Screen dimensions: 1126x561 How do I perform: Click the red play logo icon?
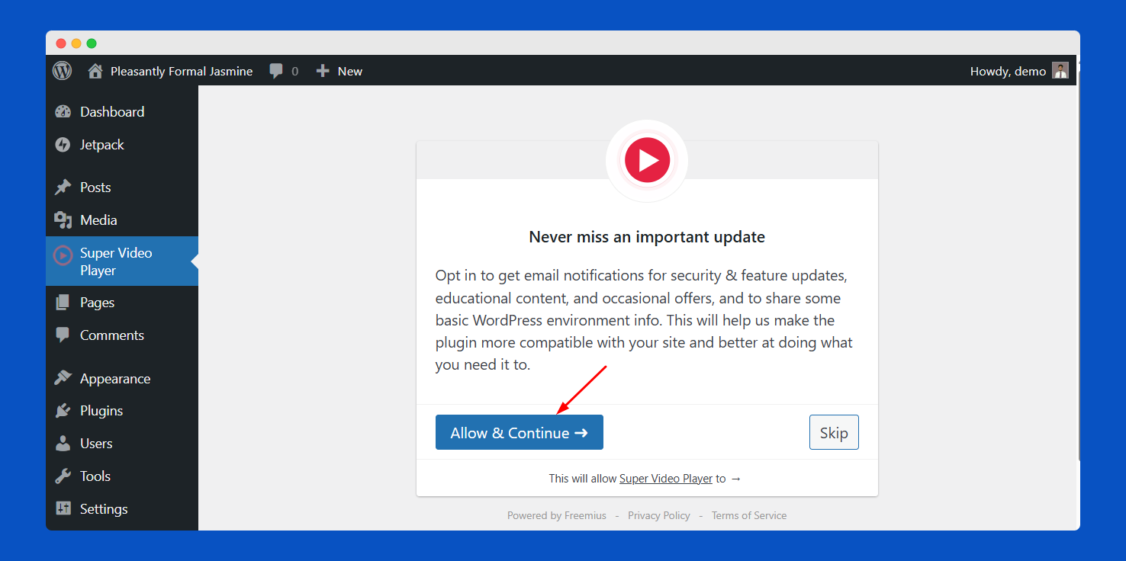point(647,160)
